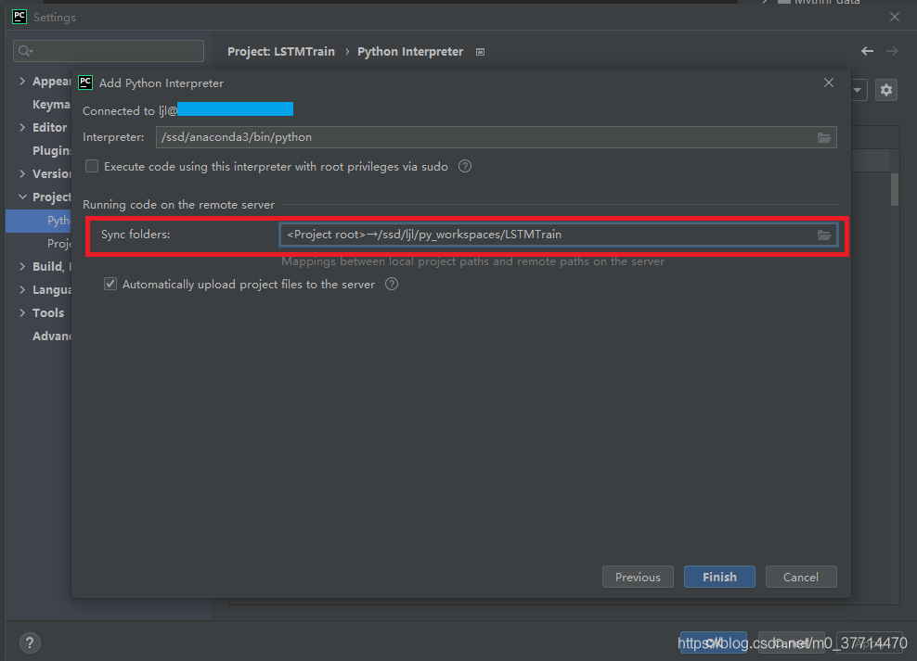The height and width of the screenshot is (661, 917).
Task: Uncheck automatically upload project files
Action: (111, 285)
